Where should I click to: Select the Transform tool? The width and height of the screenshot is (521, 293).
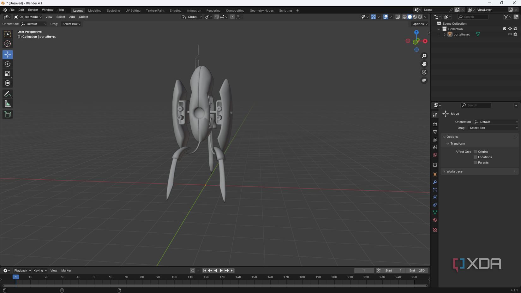(x=8, y=83)
